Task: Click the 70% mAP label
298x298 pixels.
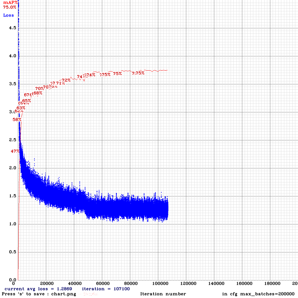Action: click(x=39, y=88)
